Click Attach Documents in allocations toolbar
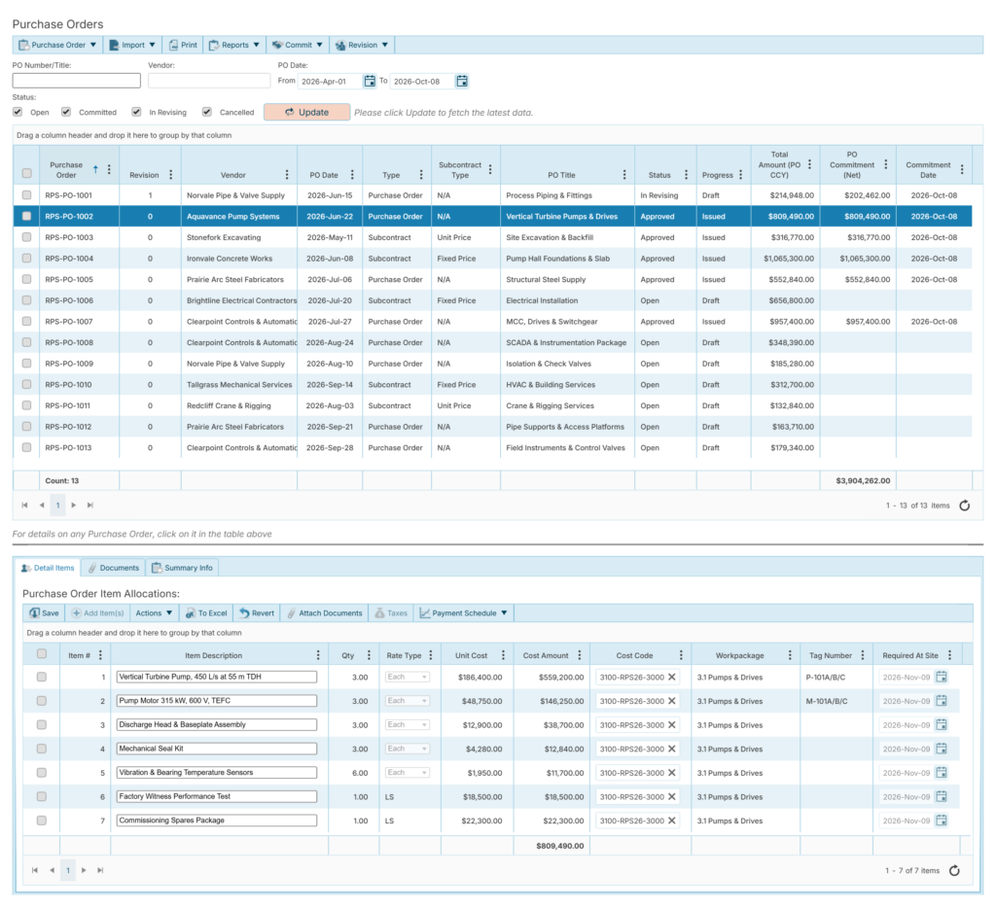The image size is (996, 908). pyautogui.click(x=325, y=613)
